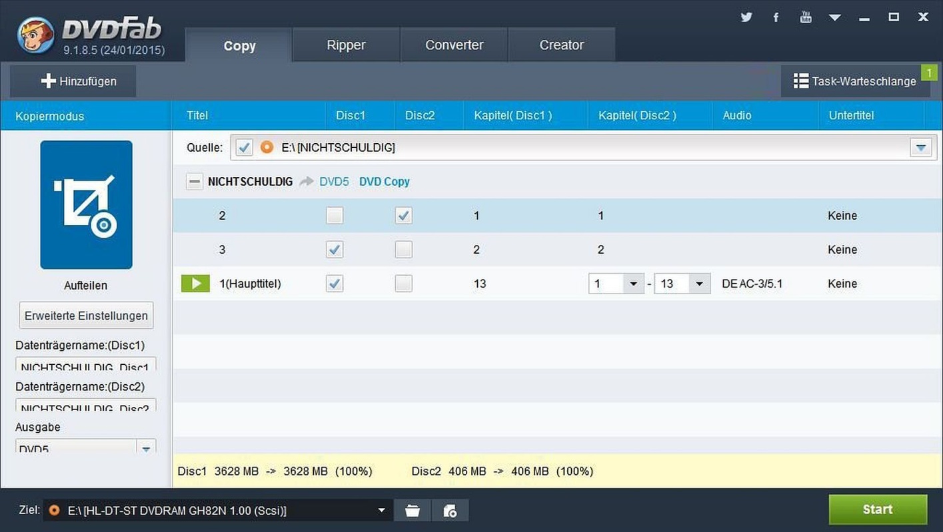Click the Task-Warteschlange list icon
The image size is (943, 532).
(x=800, y=81)
